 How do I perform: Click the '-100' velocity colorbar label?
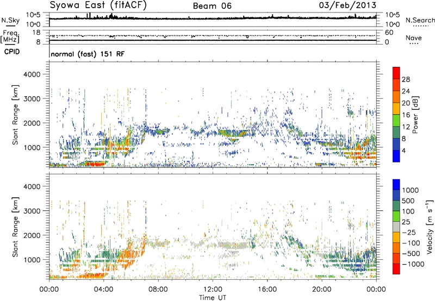411,243
